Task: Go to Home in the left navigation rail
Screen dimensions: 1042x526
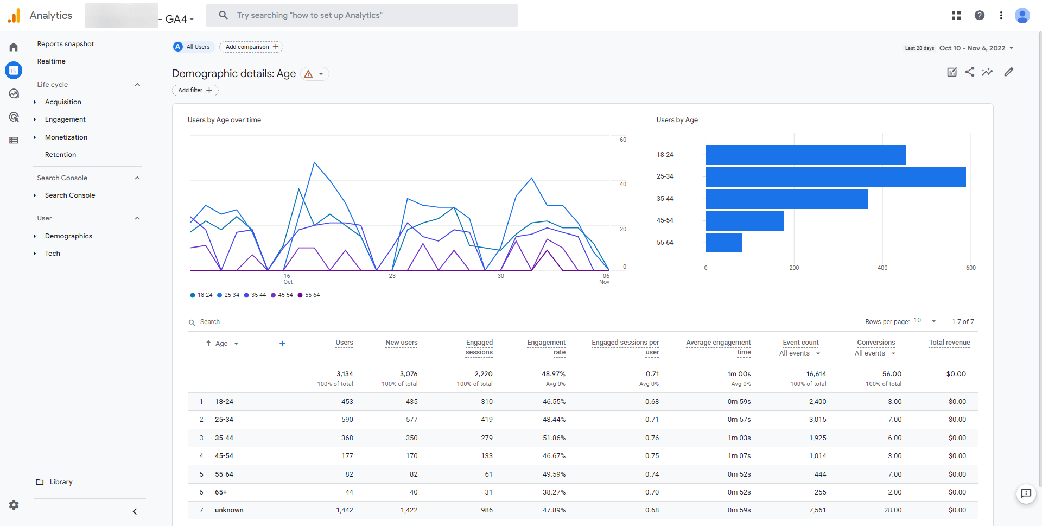Action: click(14, 47)
